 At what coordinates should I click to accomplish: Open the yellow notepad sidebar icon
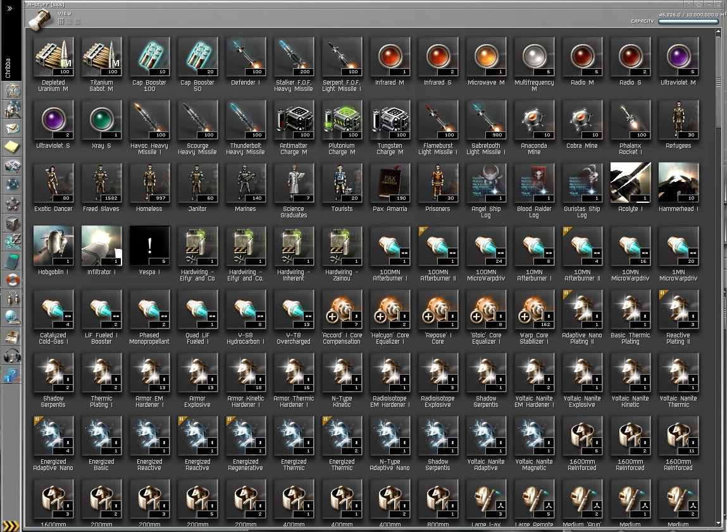pyautogui.click(x=12, y=147)
